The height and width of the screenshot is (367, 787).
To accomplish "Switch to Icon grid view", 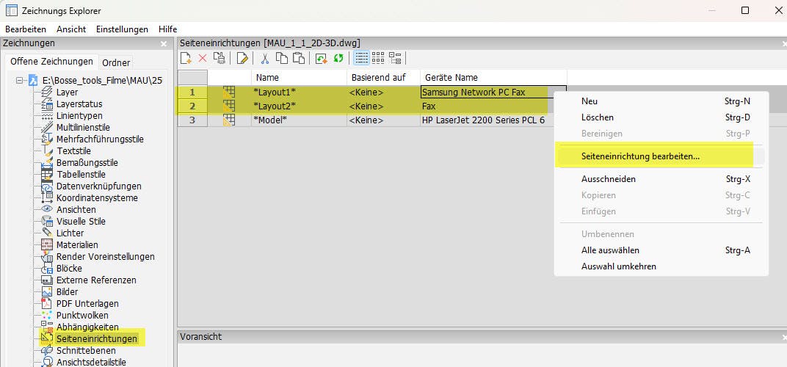I will [378, 58].
